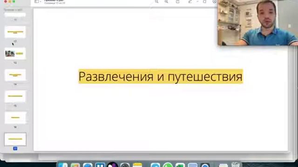The height and width of the screenshot is (167, 298).
Task: Open the Trash in the Dock
Action: pyautogui.click(x=236, y=165)
